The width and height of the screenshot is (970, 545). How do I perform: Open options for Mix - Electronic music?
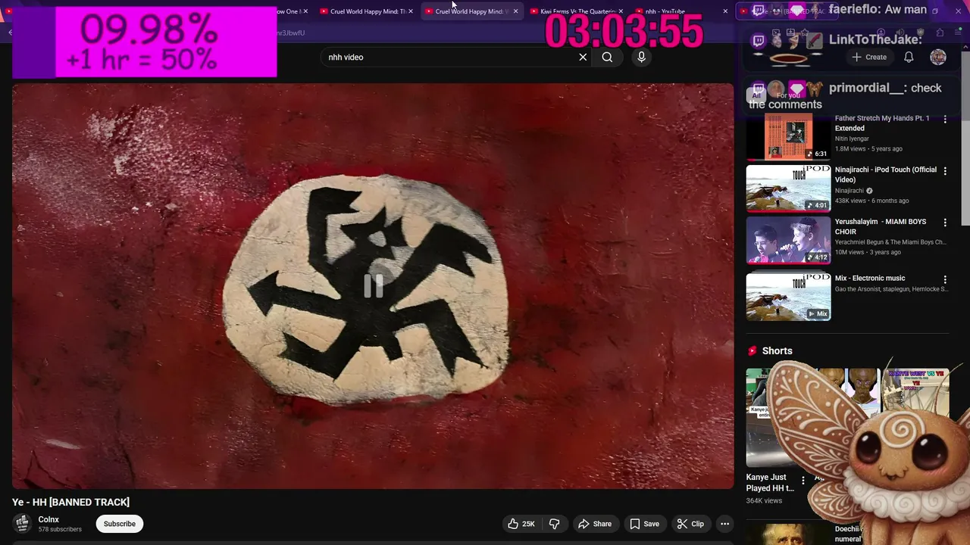(x=945, y=279)
